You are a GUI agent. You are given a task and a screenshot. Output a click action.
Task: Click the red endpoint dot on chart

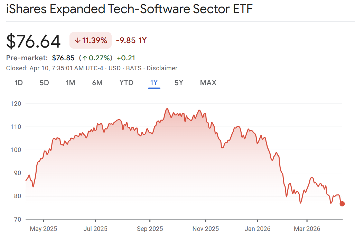pos(342,204)
